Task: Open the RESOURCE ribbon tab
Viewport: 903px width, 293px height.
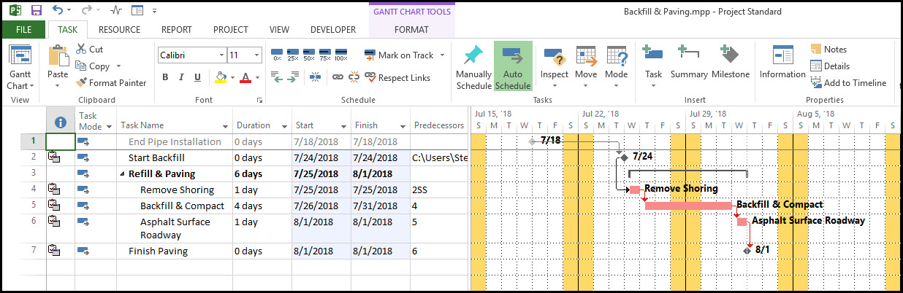Action: 119,30
